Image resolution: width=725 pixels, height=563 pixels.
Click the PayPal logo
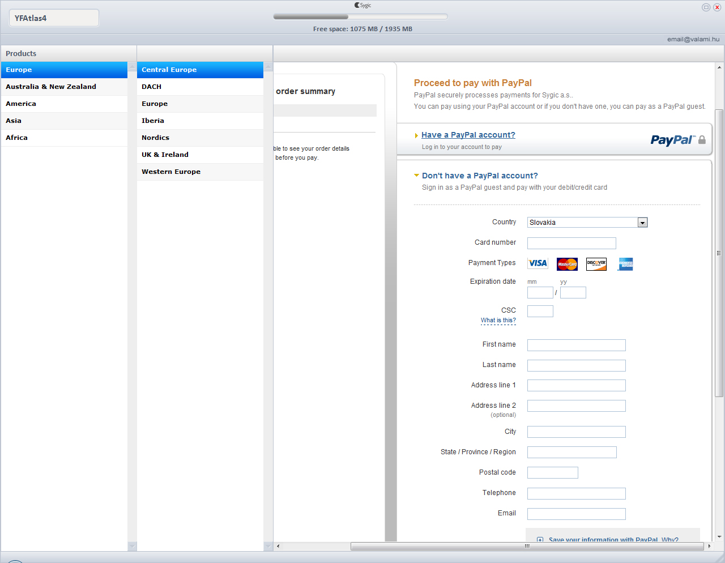click(x=673, y=140)
